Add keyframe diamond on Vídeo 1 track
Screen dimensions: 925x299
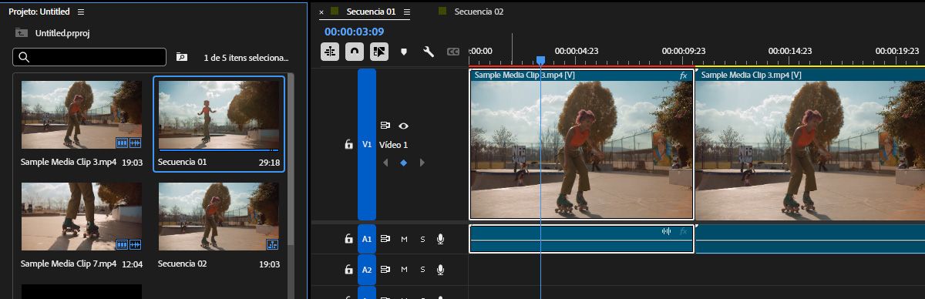[403, 163]
